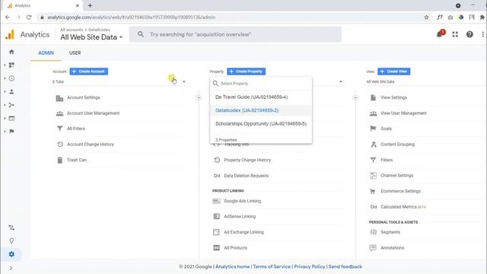Collapse the Property column with circle arrow
The width and height of the screenshot is (487, 274).
pyautogui.click(x=355, y=98)
